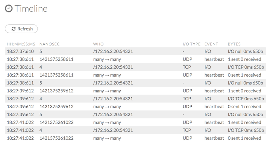The image size is (273, 142).
Task: Select the last row with 0 sent 1 received
Action: pyautogui.click(x=135, y=138)
